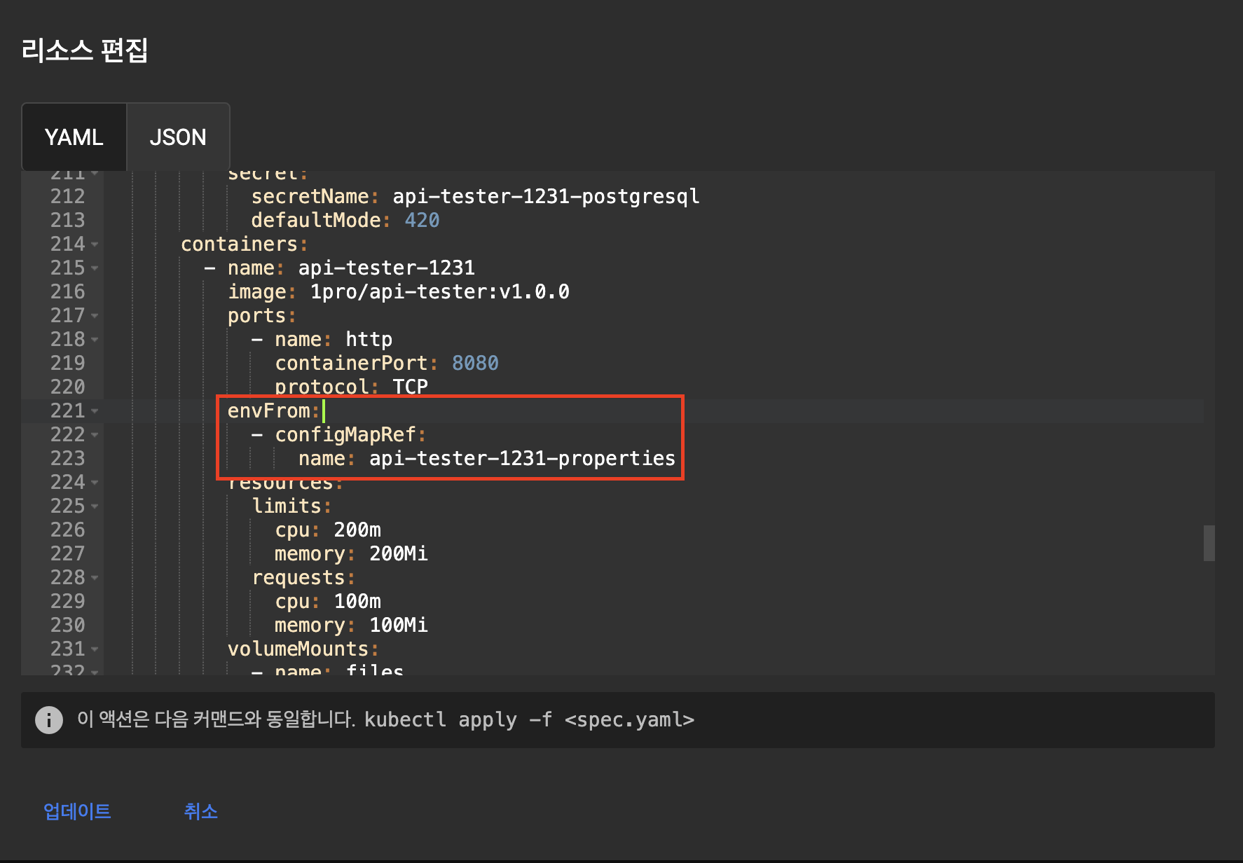Collapse fold arrow on line 217 ports
Screen dimensions: 1243x863
(x=95, y=316)
